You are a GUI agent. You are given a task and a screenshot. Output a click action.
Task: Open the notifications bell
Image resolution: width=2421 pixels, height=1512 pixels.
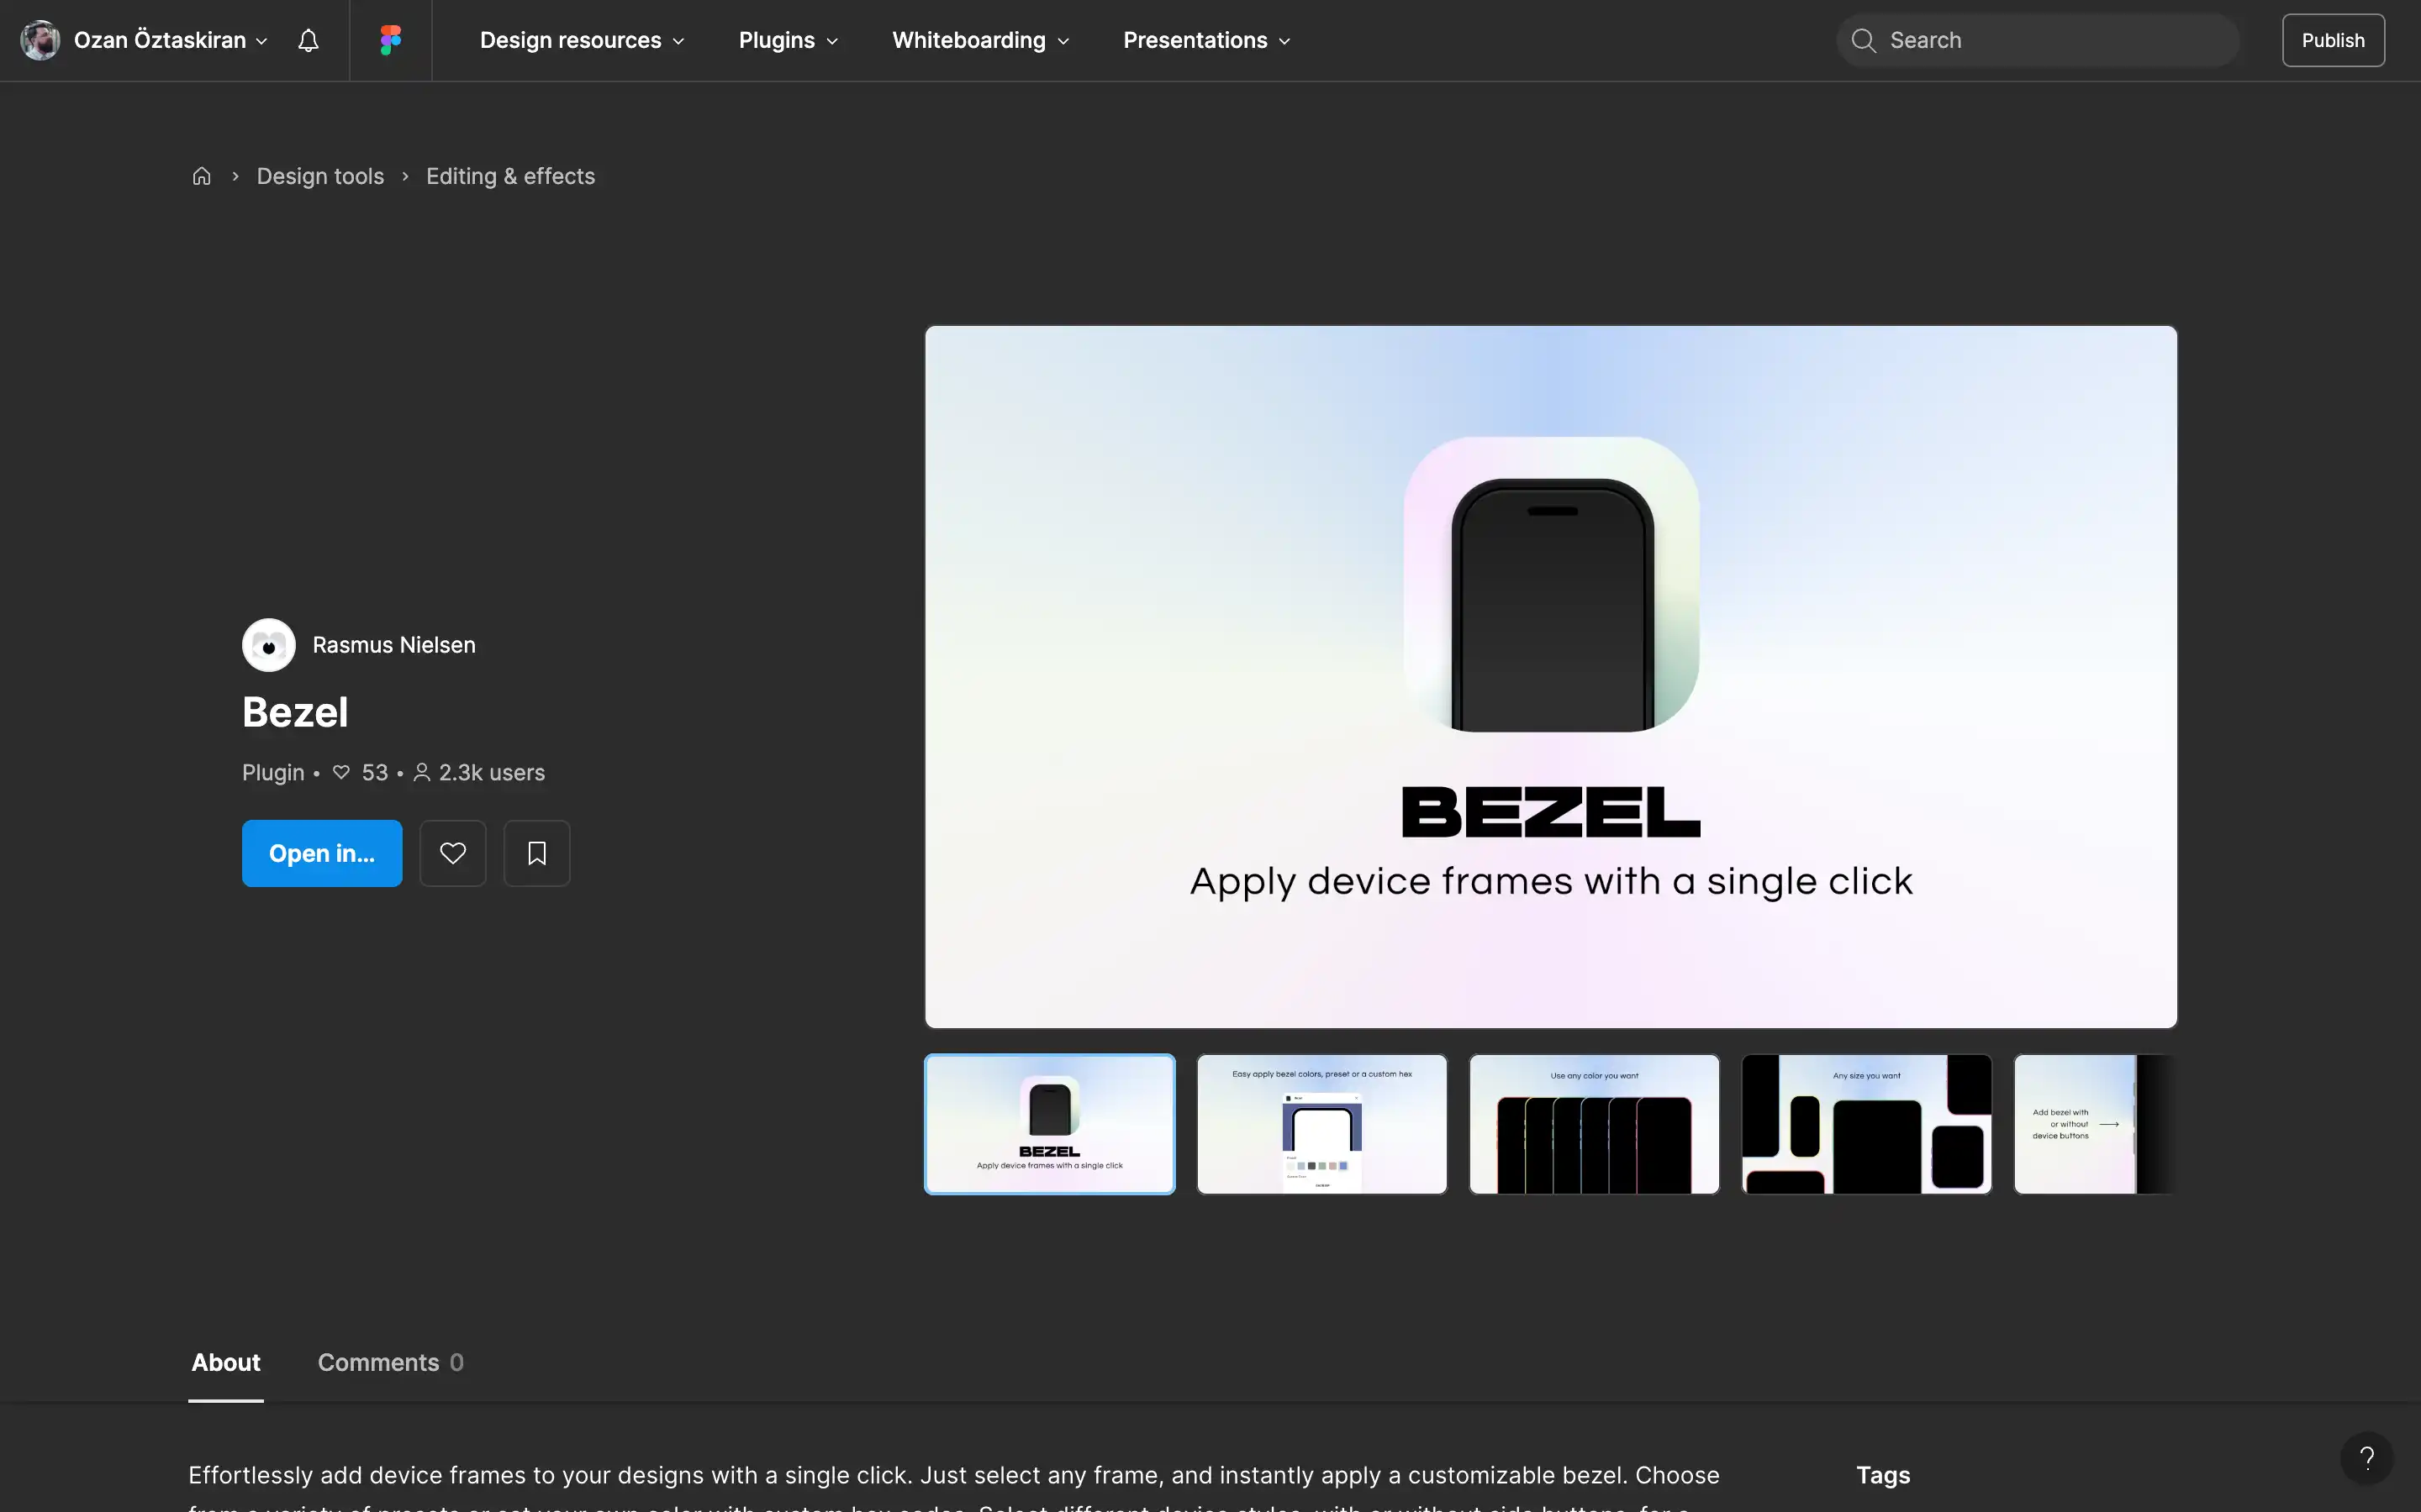(x=309, y=40)
